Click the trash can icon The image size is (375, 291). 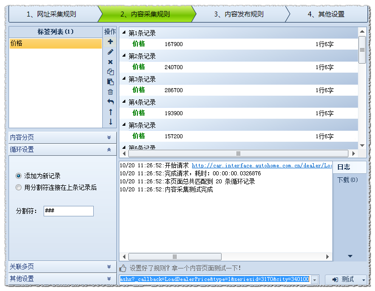110,92
